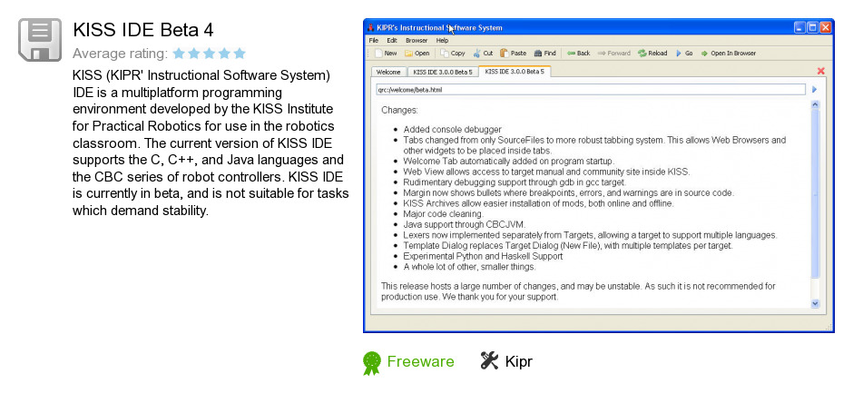Minimize the KIPR window
This screenshot has width=853, height=403.
pyautogui.click(x=799, y=28)
